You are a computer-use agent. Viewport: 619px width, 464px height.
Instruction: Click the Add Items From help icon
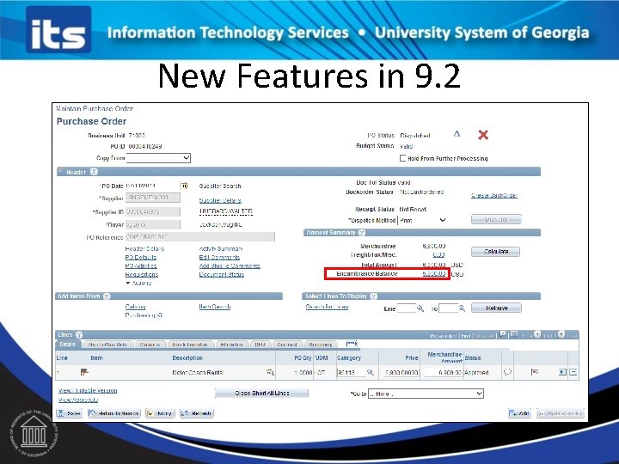point(107,296)
